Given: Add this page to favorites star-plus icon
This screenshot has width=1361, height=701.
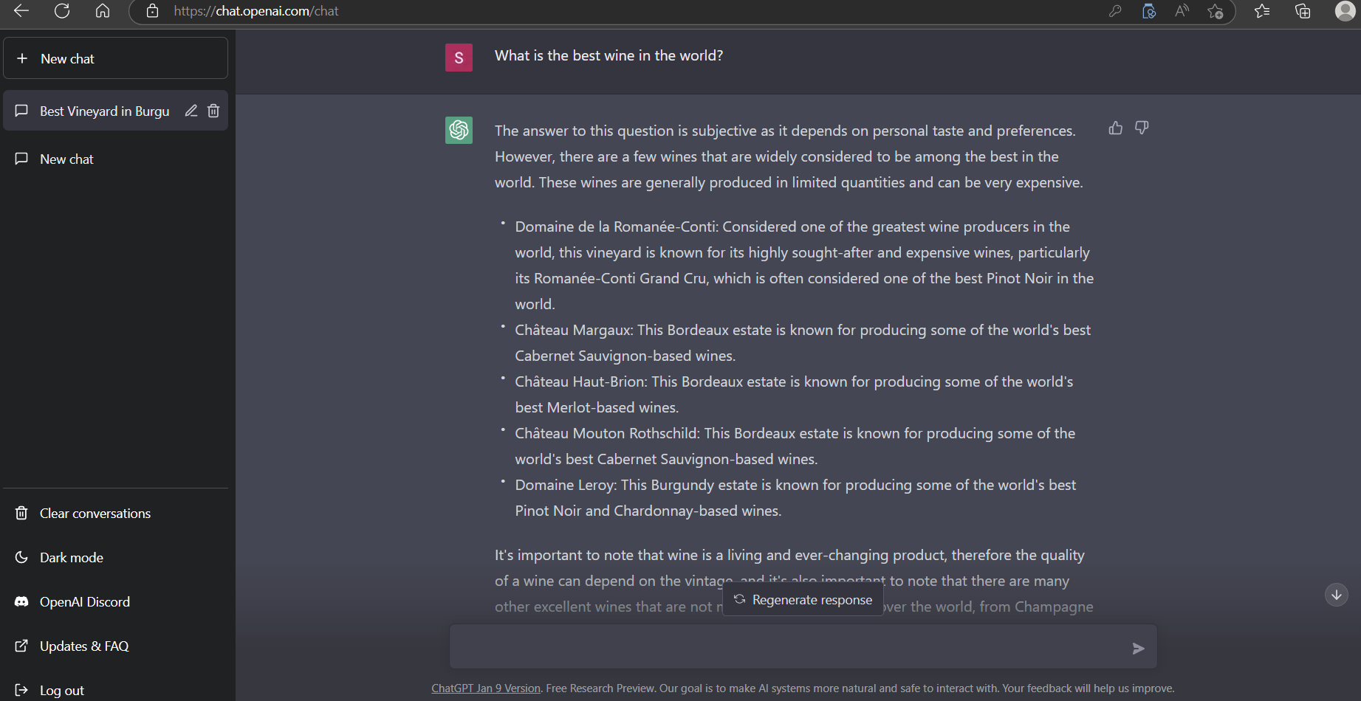Looking at the screenshot, I should pyautogui.click(x=1216, y=11).
